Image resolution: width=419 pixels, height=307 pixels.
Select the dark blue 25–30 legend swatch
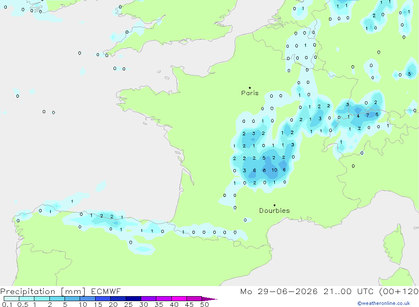[x=133, y=299]
